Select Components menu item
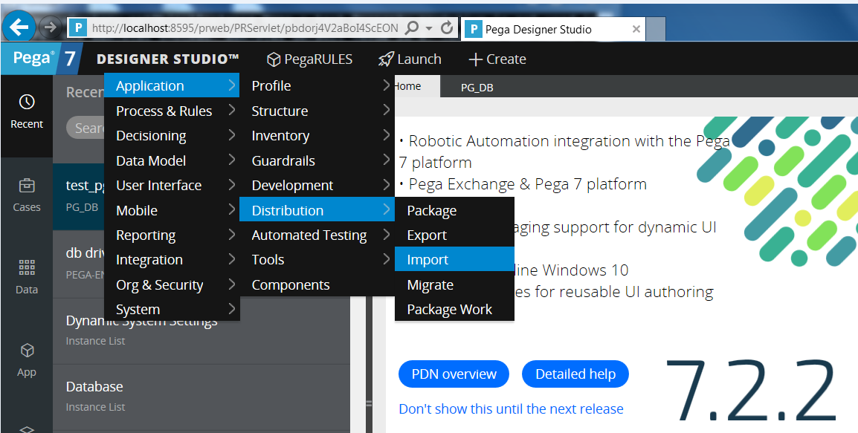858x433 pixels. 317,285
